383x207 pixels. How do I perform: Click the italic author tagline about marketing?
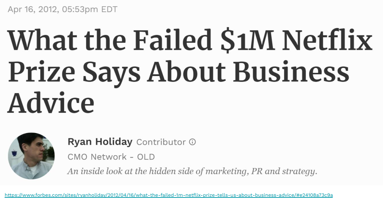click(x=192, y=172)
